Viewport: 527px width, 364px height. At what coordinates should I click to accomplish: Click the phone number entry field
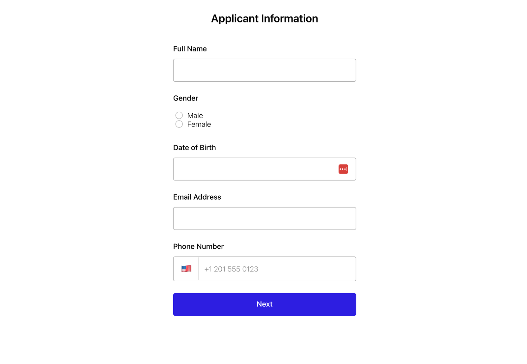point(277,268)
